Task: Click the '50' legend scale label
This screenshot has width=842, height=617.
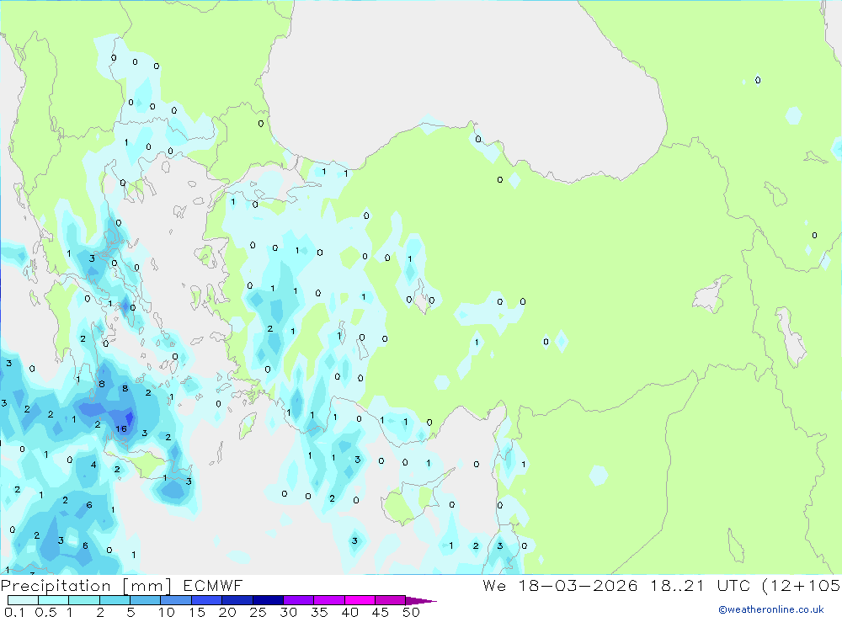Action: (x=412, y=612)
